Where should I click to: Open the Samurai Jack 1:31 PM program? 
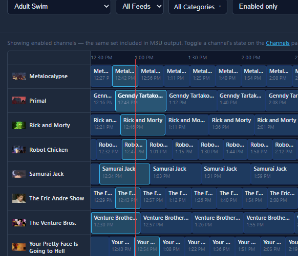point(226,174)
